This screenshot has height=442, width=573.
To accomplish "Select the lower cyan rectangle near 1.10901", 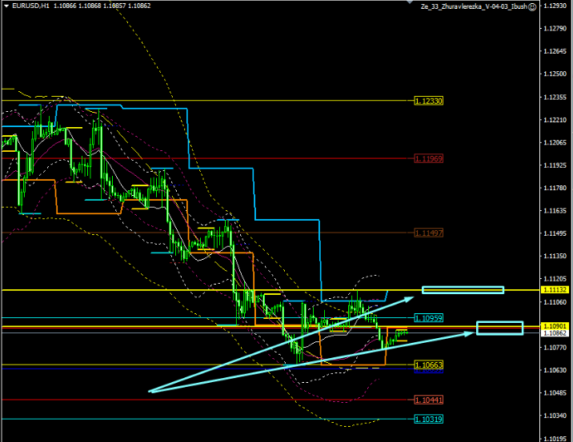I will pyautogui.click(x=499, y=328).
